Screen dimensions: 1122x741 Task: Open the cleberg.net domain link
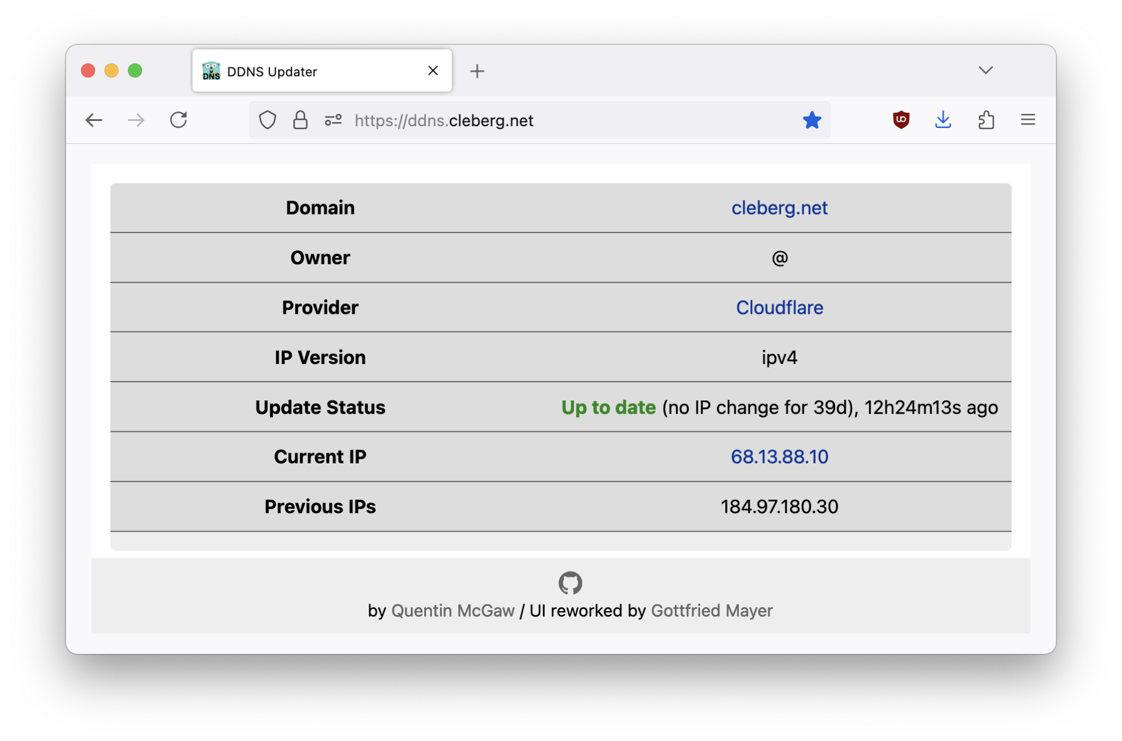[x=780, y=207]
